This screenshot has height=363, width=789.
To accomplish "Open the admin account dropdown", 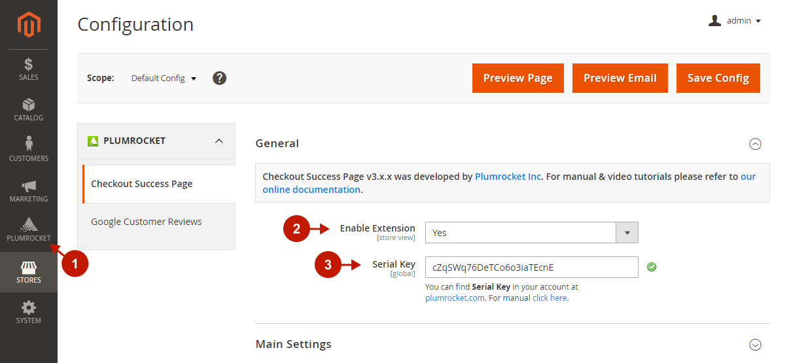I will click(x=735, y=21).
